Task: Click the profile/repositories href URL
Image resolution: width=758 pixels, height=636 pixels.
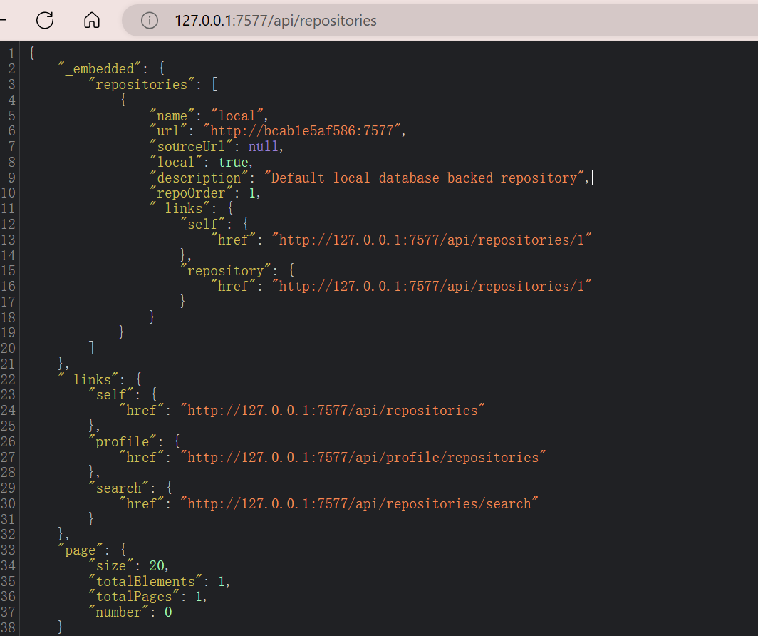Action: click(x=366, y=458)
